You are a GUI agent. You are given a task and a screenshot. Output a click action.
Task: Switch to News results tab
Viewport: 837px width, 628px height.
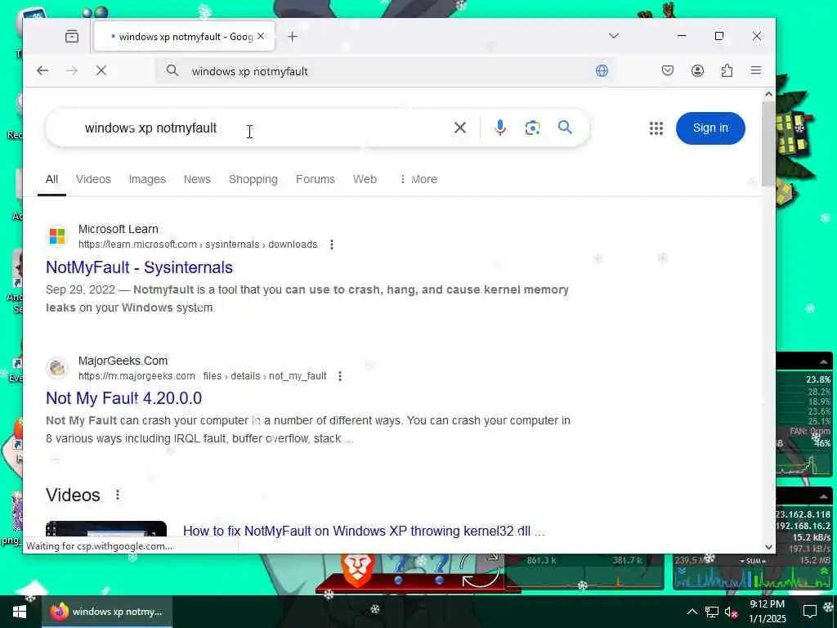coord(197,179)
